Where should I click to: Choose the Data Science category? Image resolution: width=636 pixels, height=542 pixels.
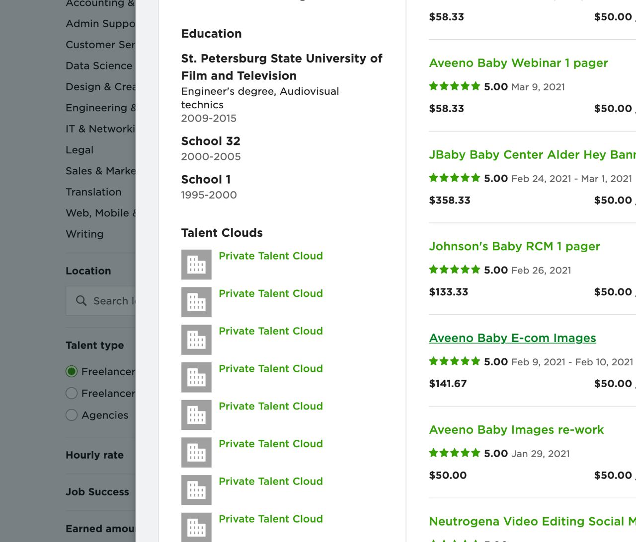click(99, 66)
